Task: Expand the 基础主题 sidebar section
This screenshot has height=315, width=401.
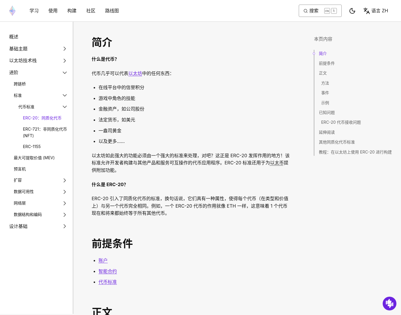Action: (x=65, y=49)
